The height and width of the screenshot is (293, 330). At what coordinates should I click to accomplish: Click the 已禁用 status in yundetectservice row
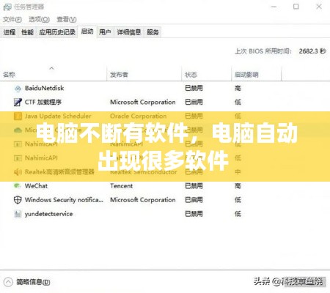(x=194, y=214)
